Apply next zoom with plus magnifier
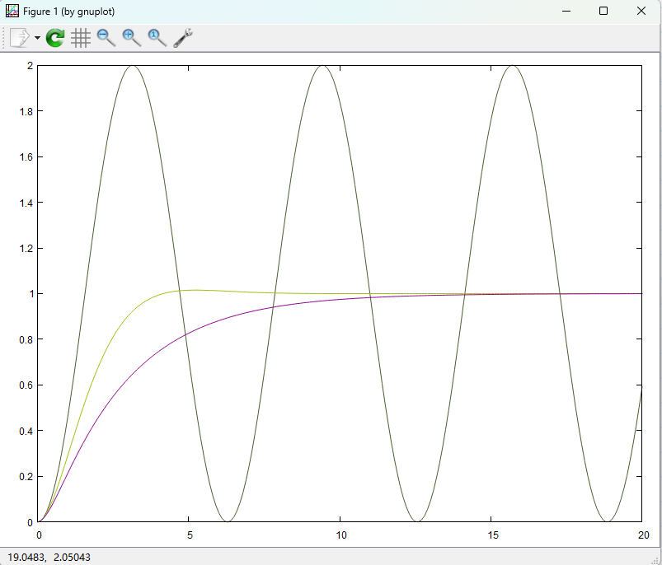 point(132,38)
